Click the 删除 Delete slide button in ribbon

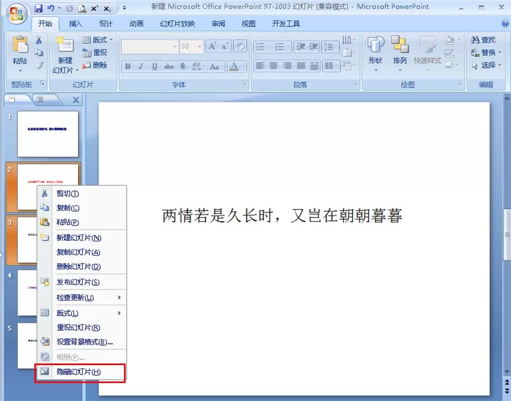95,66
